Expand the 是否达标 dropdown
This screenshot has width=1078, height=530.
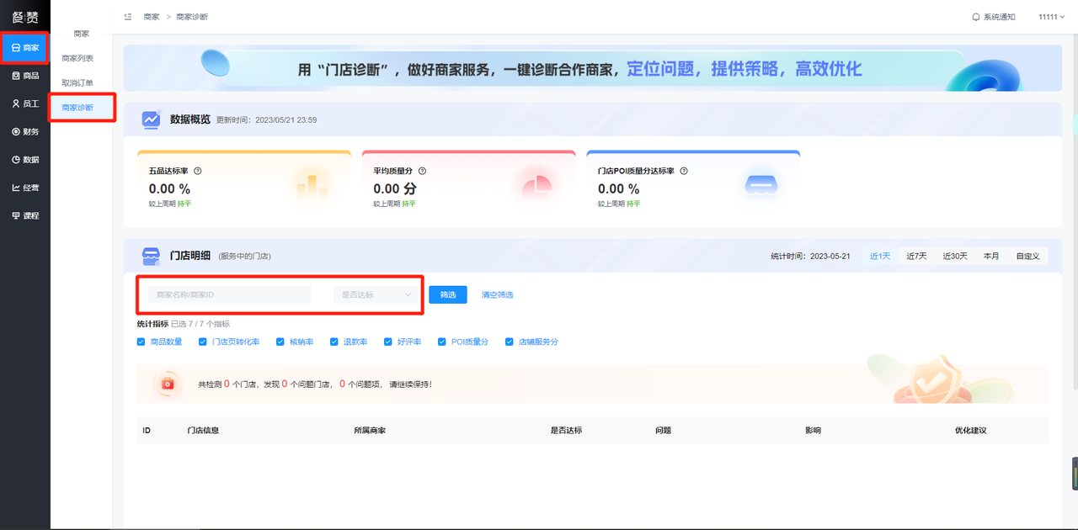(376, 294)
